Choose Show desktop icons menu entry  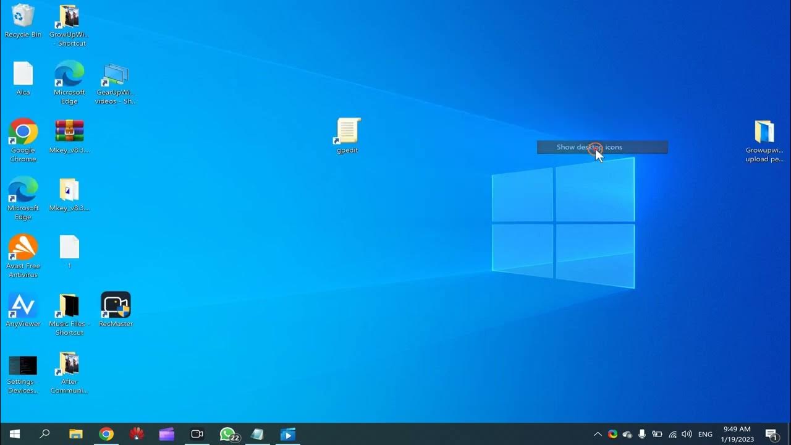click(x=602, y=147)
